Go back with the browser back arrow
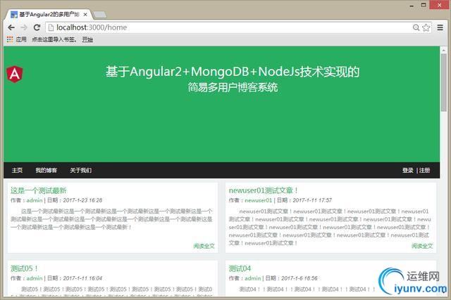 point(11,27)
